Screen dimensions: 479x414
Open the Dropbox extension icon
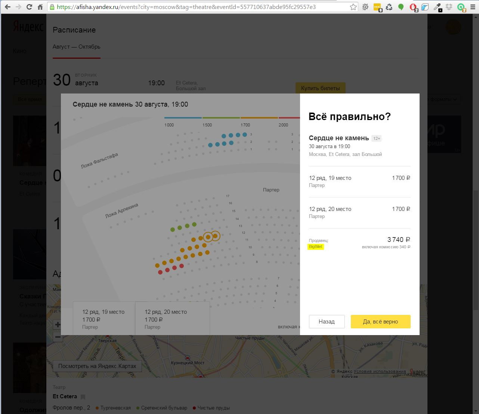[x=449, y=7]
